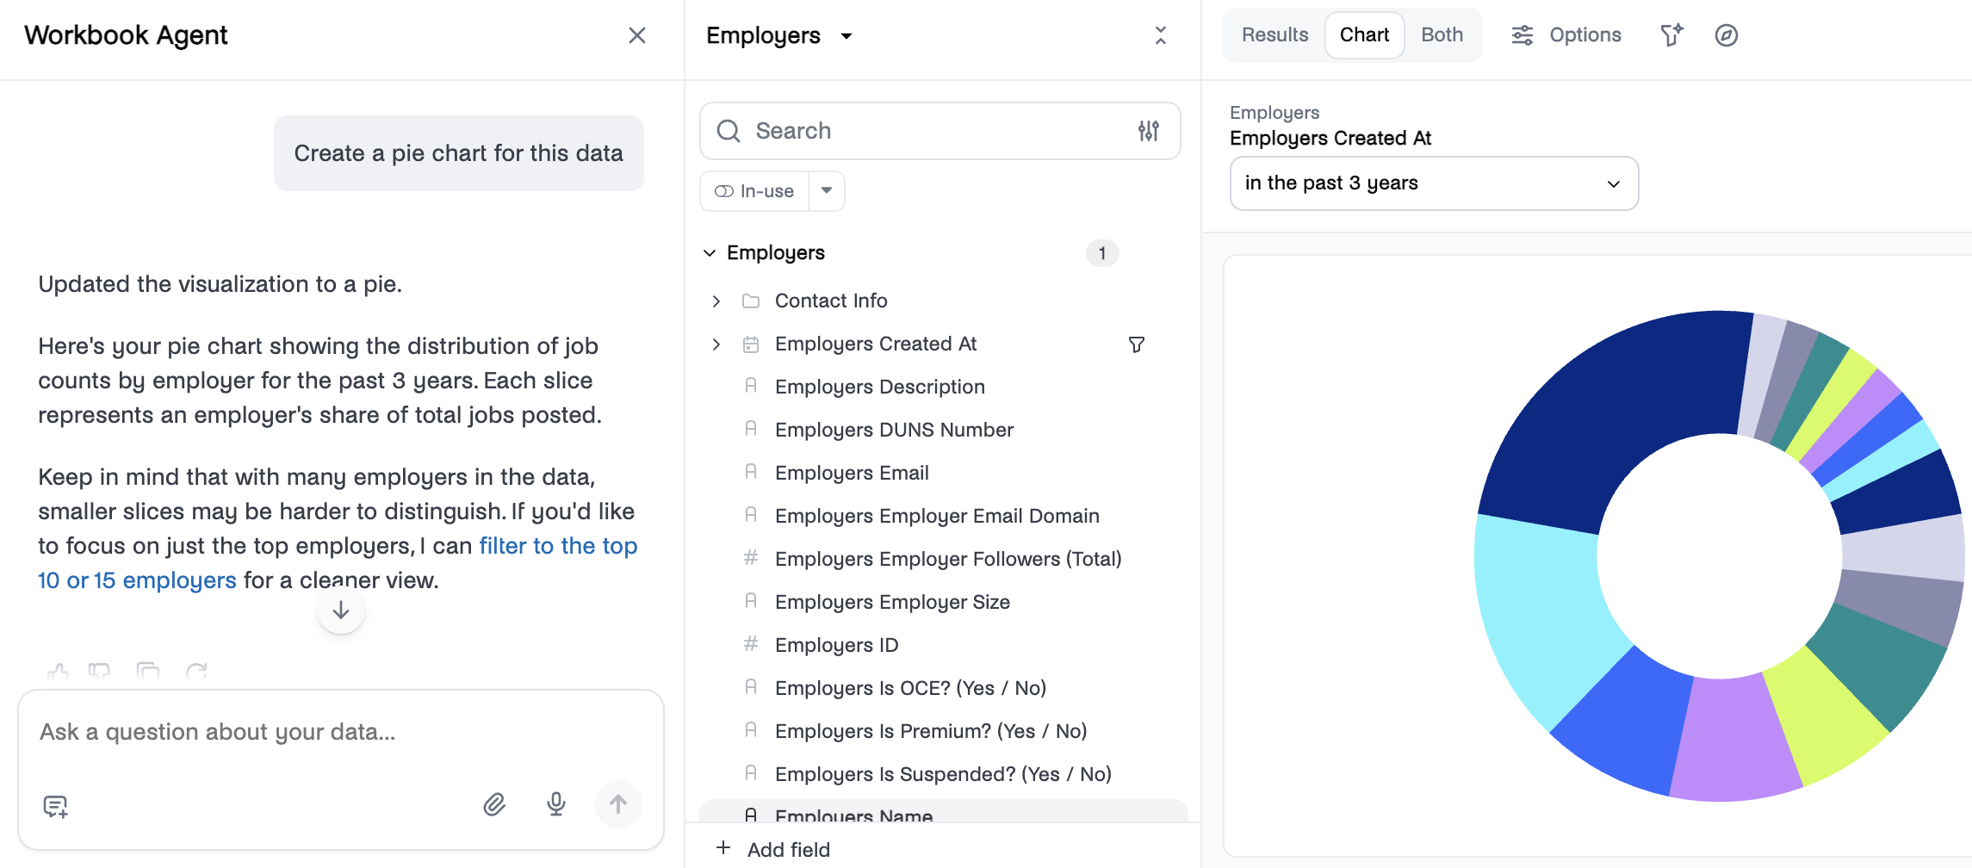Screen dimensions: 1972x868
Task: Give thumbs up to the response
Action: (58, 672)
